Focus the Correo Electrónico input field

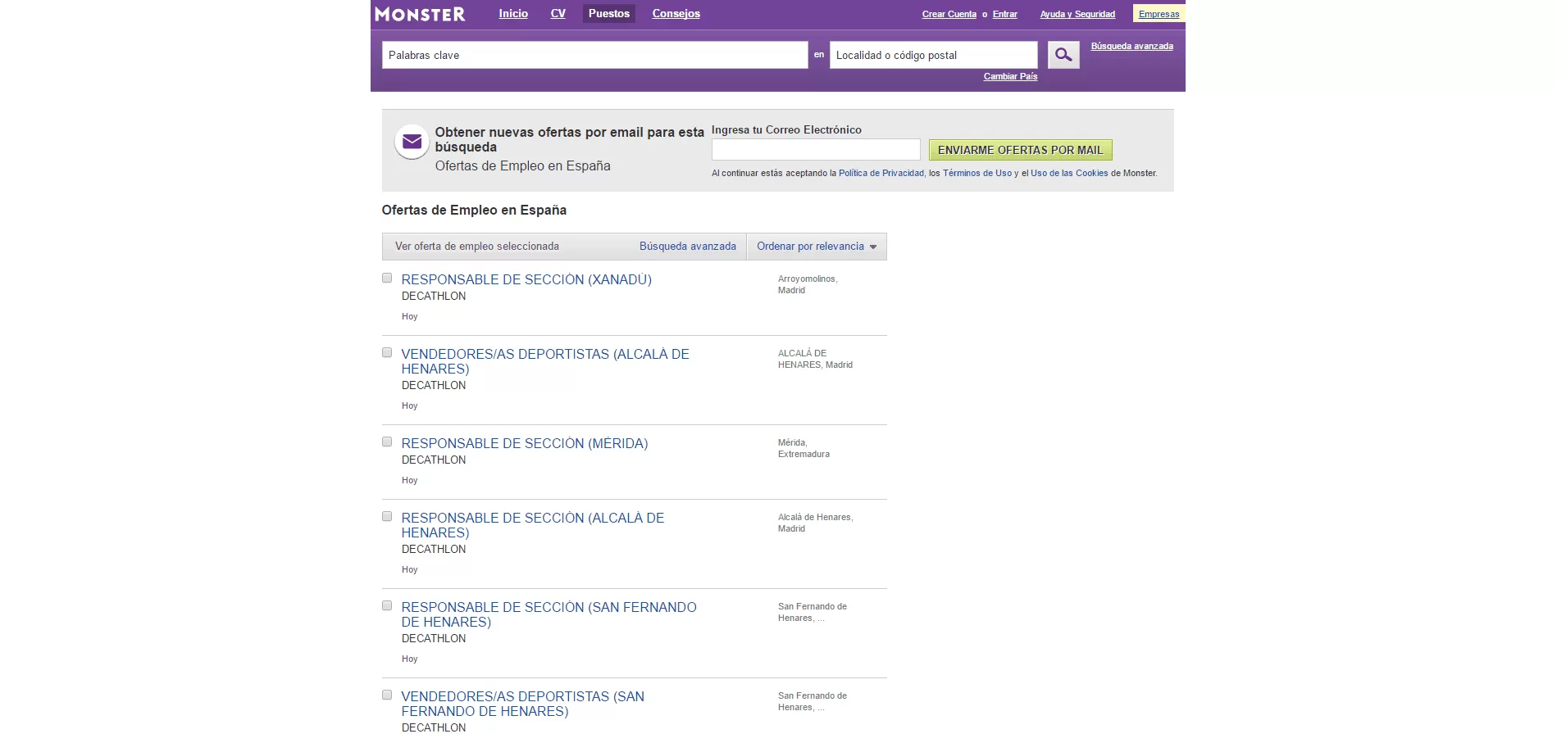point(816,149)
